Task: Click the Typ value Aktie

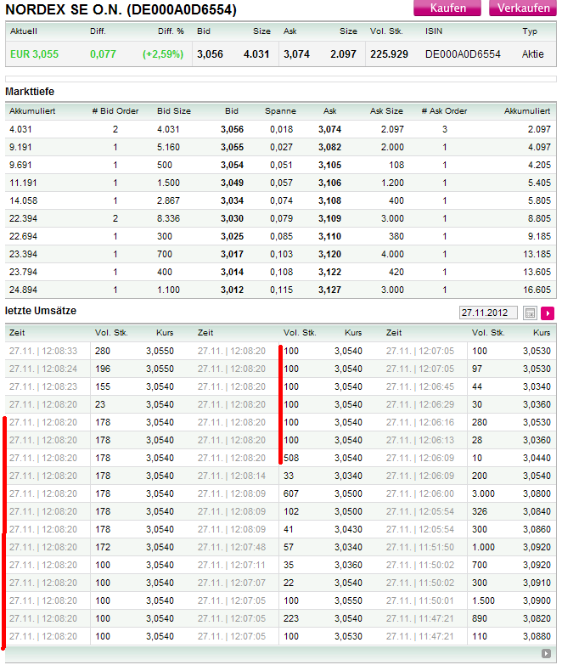Action: 533,54
